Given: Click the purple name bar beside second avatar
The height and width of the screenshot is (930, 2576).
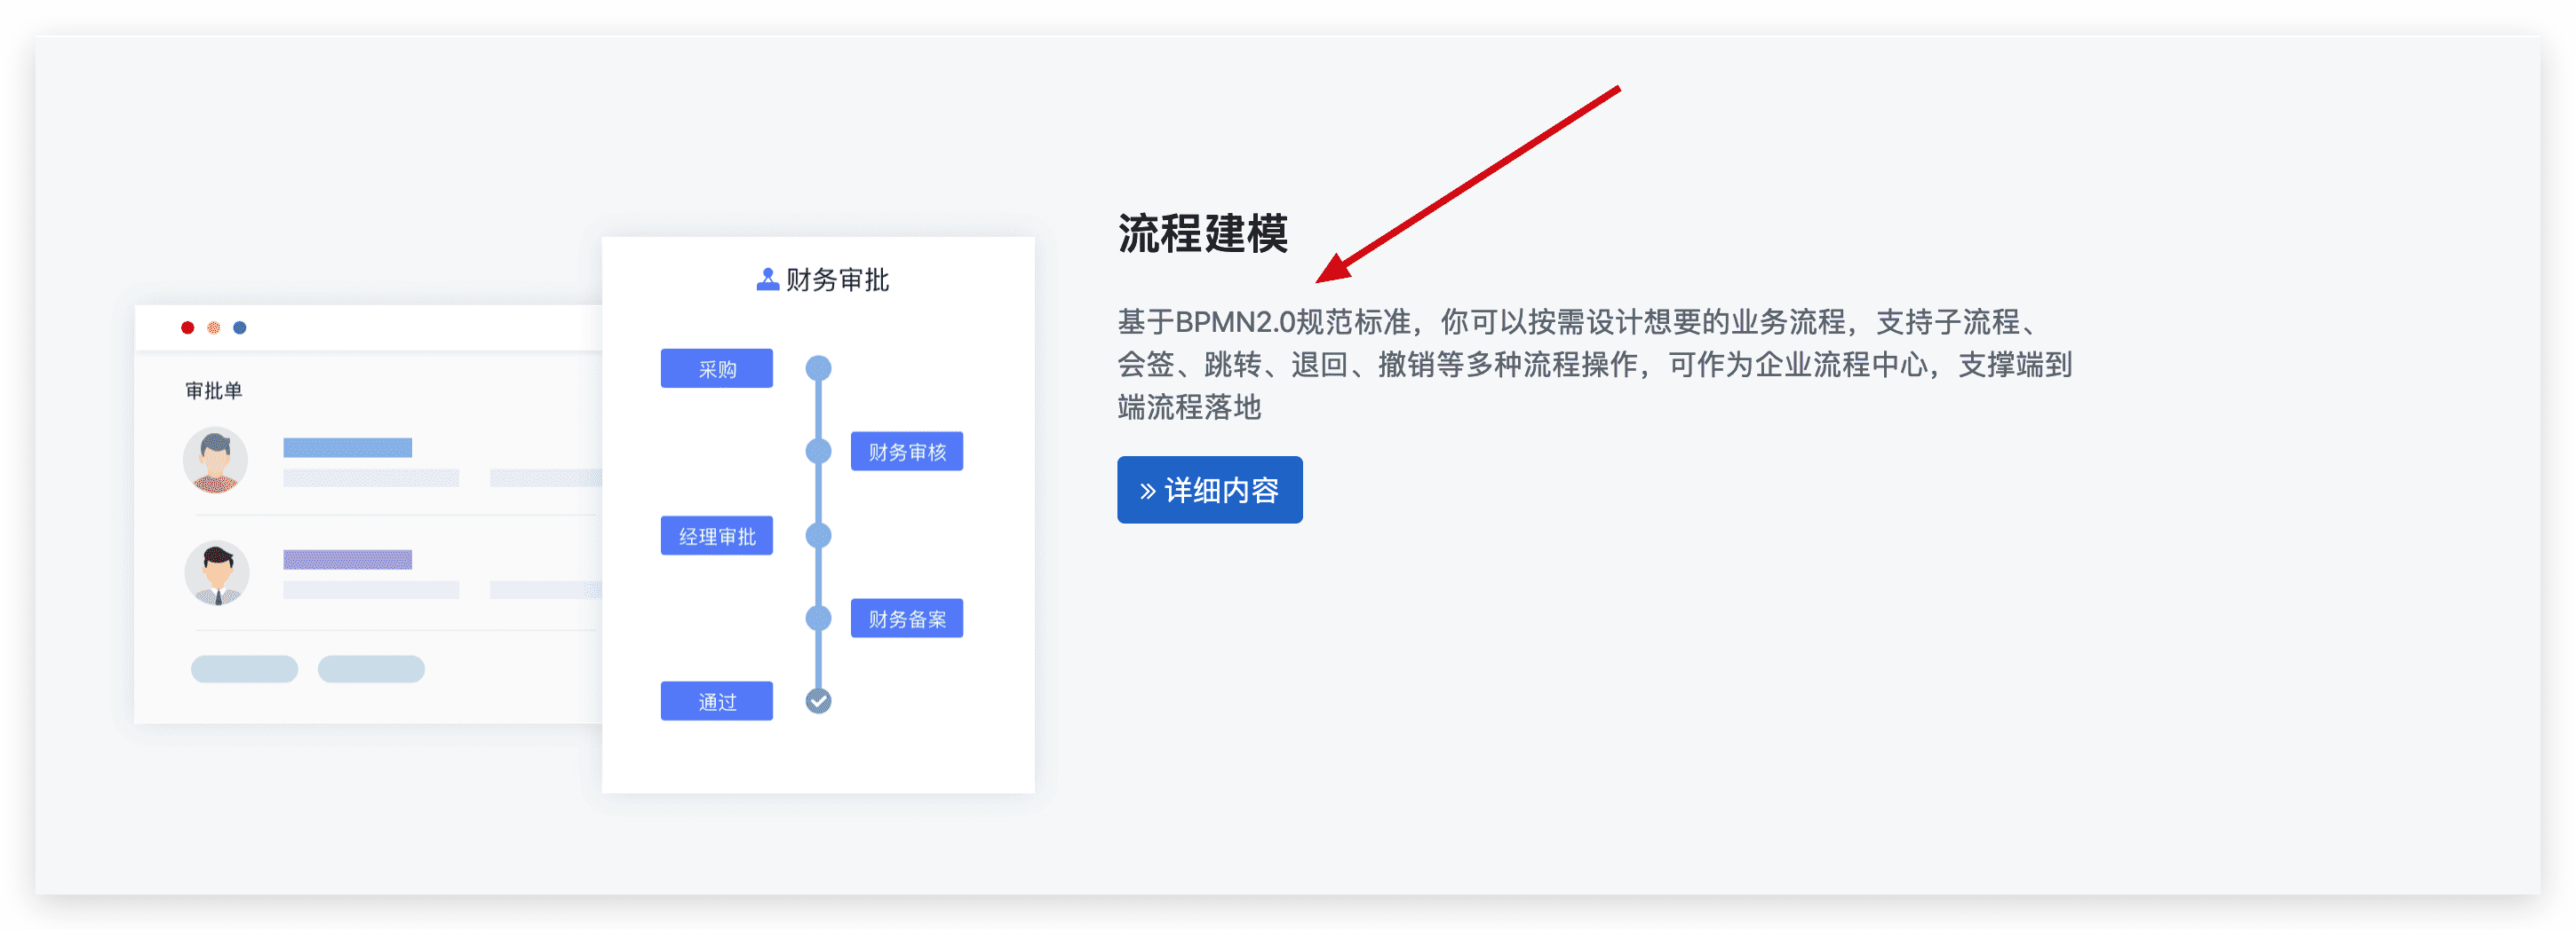Looking at the screenshot, I should (x=347, y=559).
